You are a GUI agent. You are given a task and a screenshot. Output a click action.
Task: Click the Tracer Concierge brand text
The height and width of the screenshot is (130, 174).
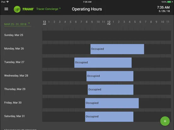48,9
